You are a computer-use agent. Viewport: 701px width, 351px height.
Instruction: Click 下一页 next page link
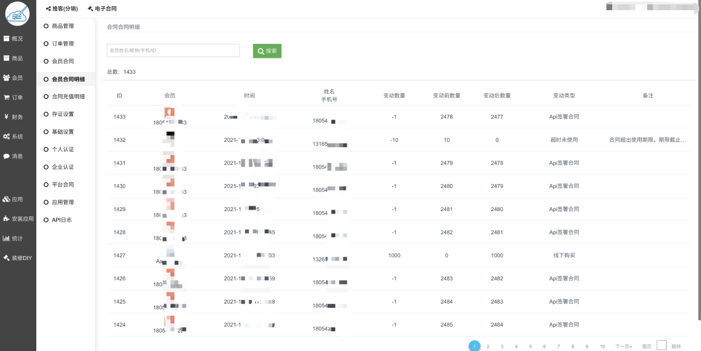[623, 346]
